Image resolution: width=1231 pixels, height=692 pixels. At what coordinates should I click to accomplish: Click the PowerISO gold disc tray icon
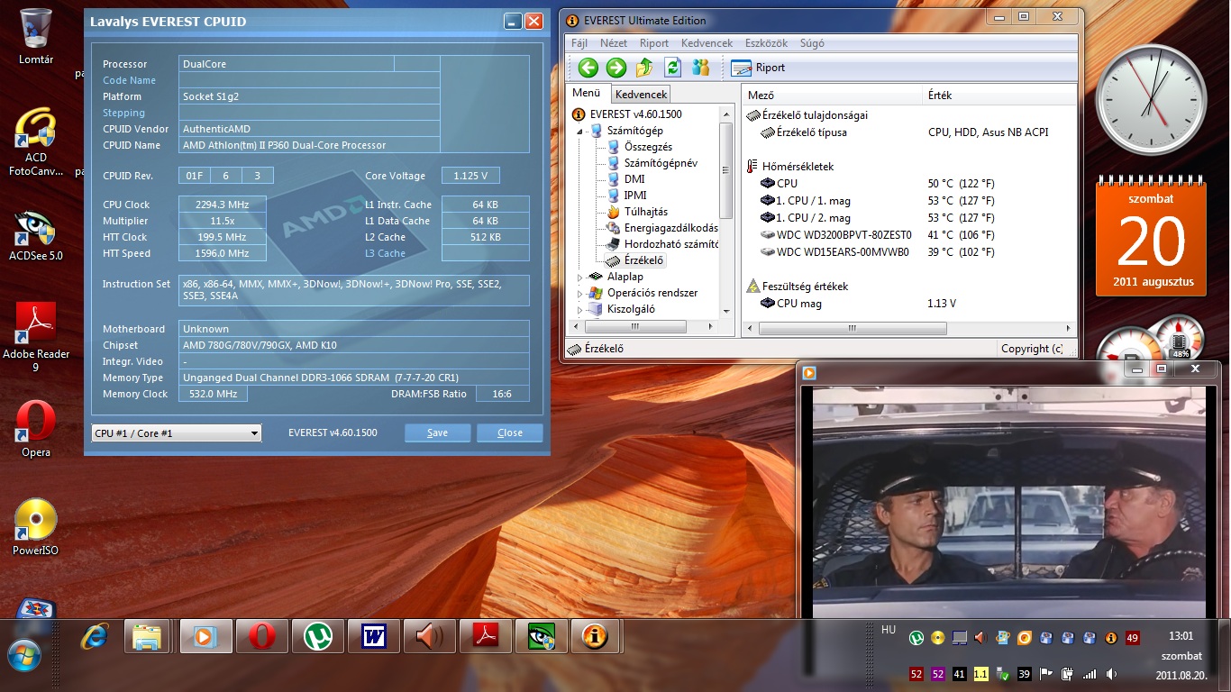(x=938, y=638)
